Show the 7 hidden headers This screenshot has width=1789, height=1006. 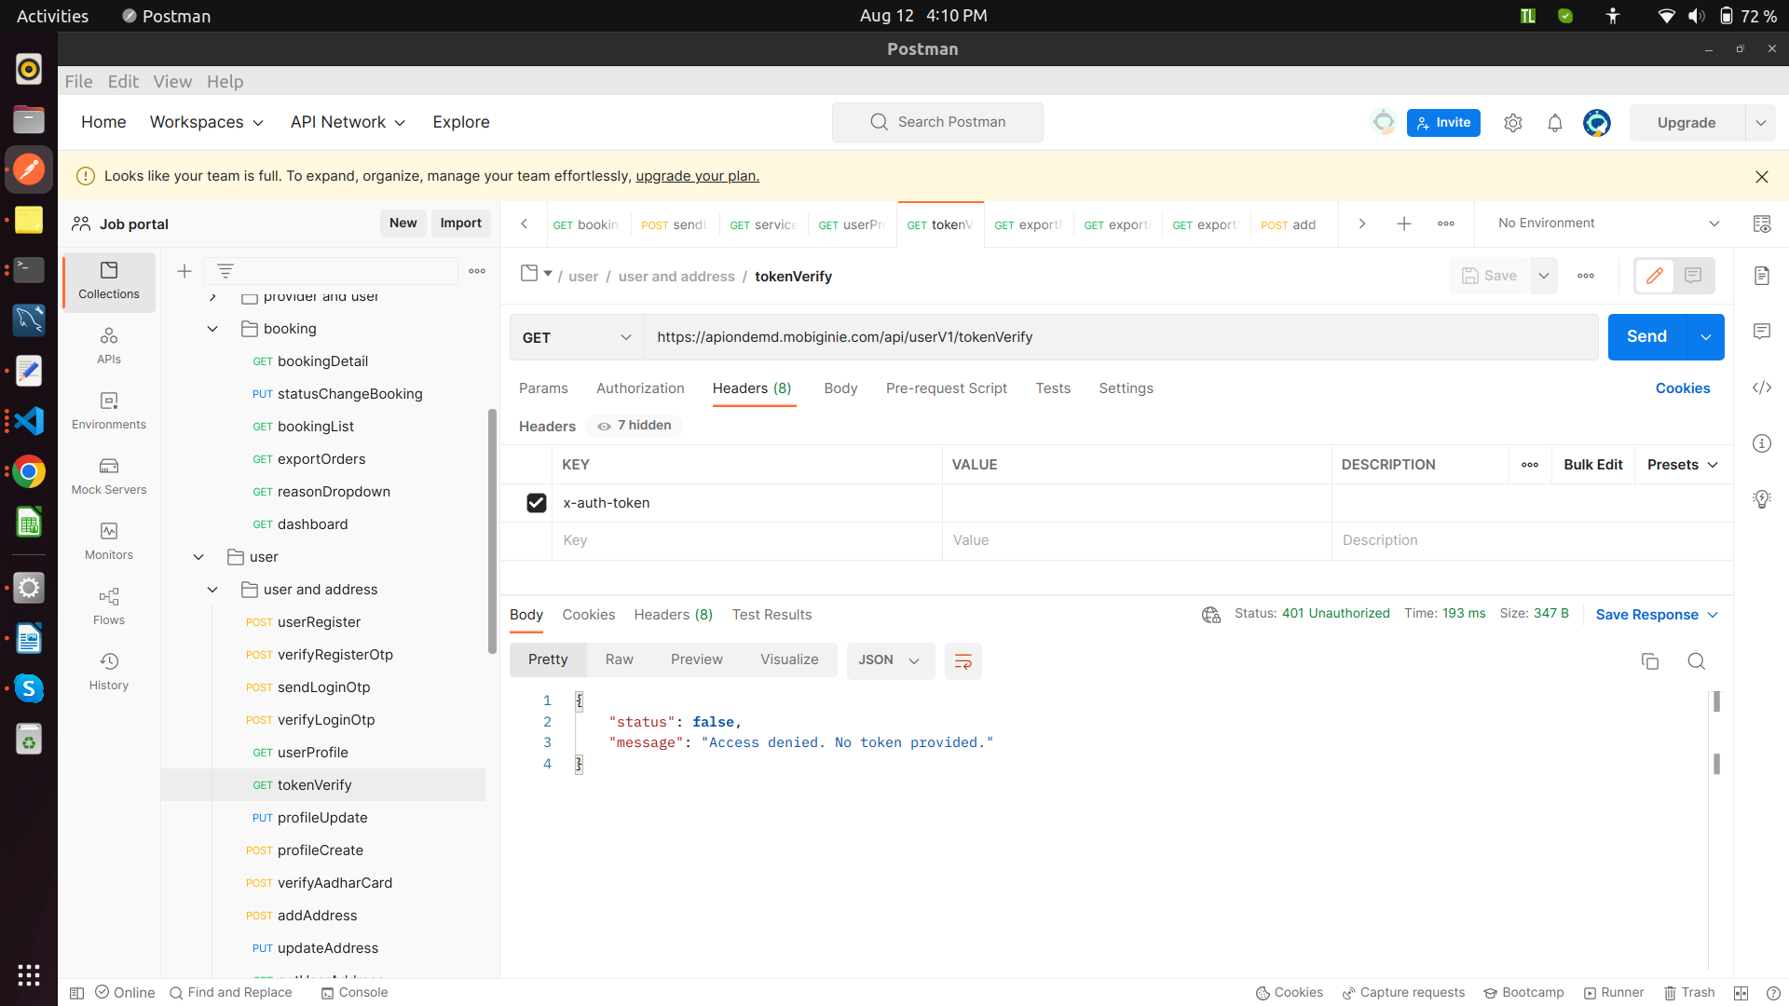[x=635, y=426]
